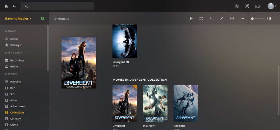
Task: Click the film icon beside Action
Action: [6, 100]
